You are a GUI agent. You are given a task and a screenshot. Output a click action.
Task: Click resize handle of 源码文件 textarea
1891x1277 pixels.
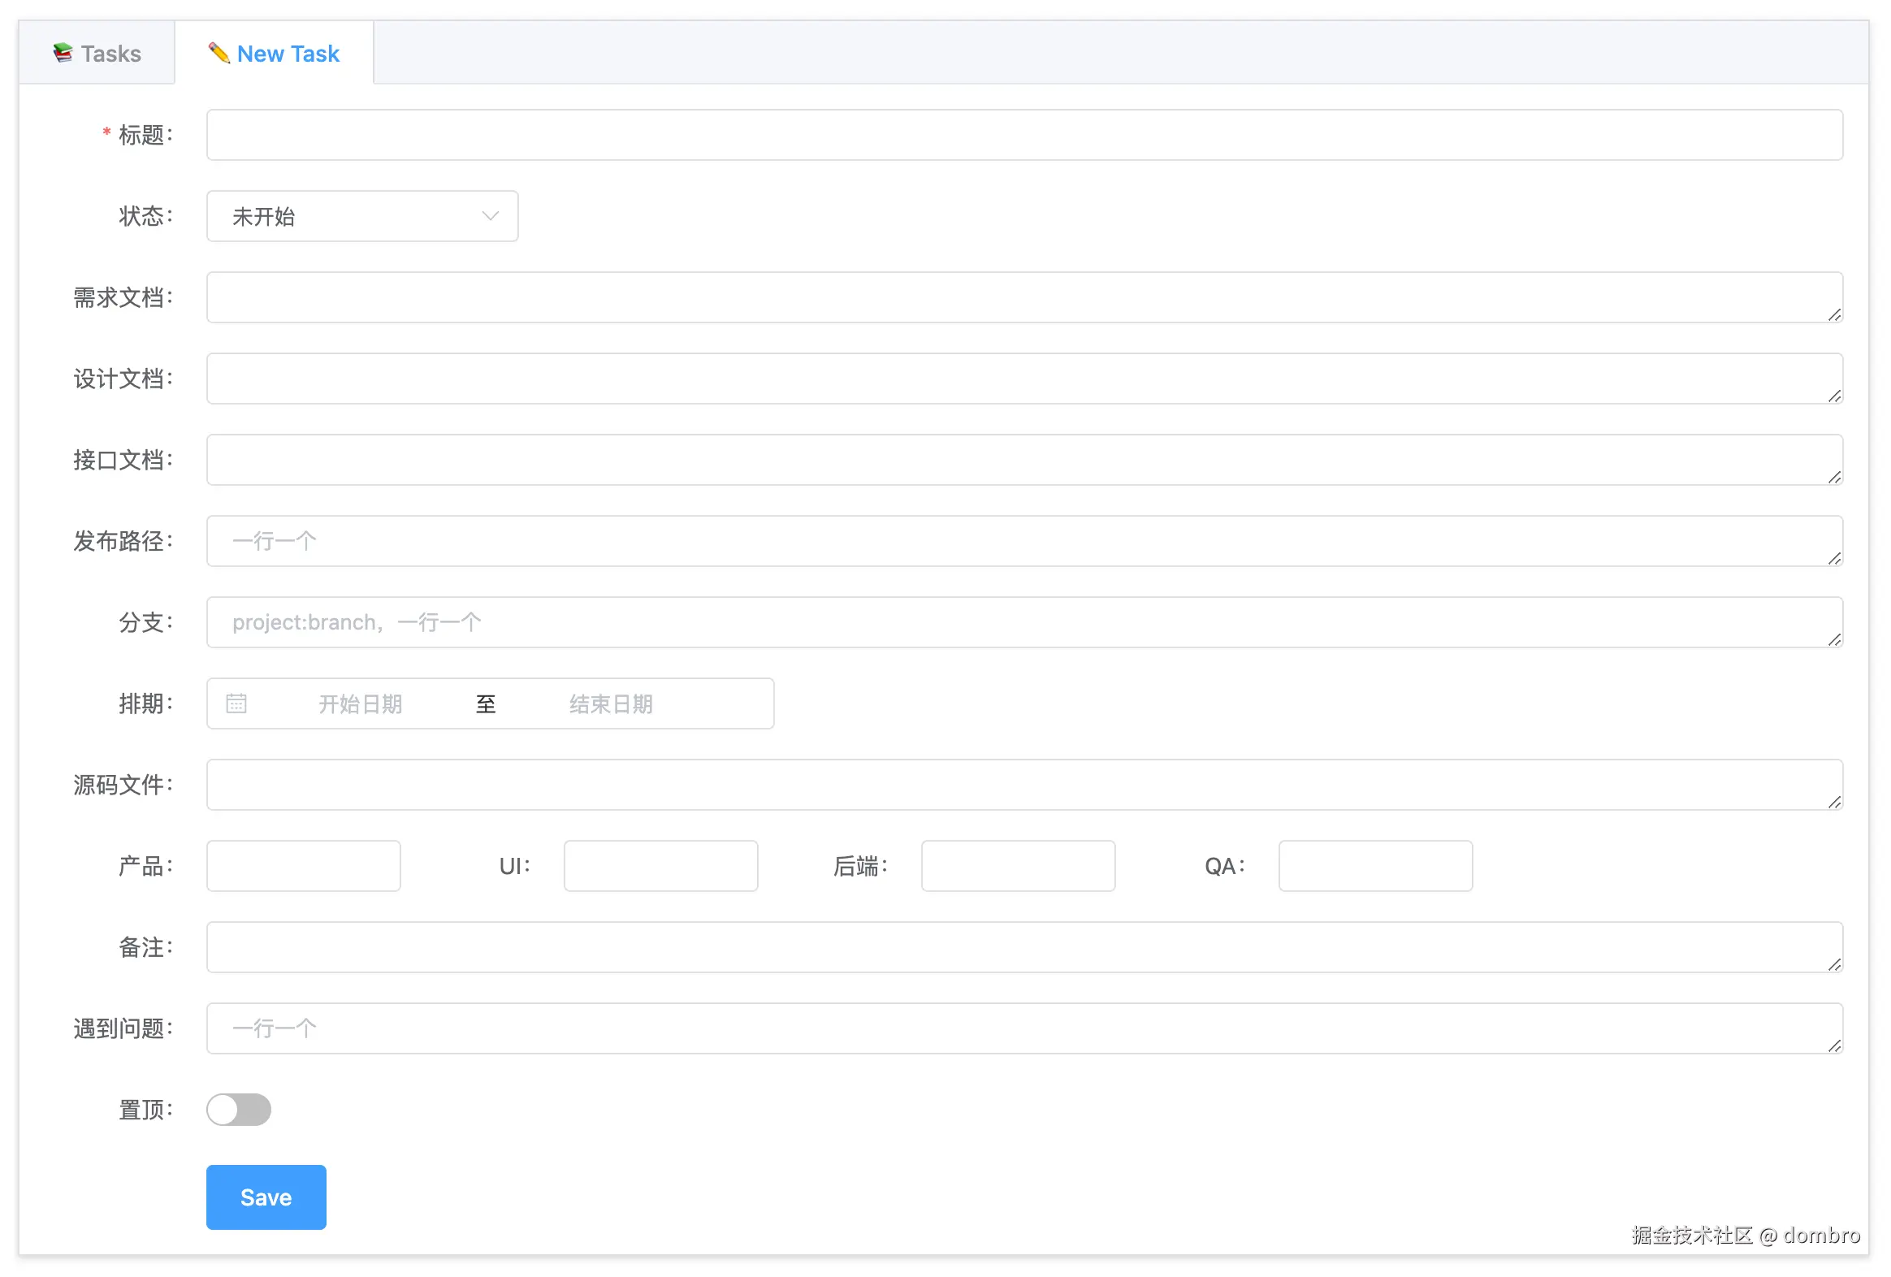pos(1834,803)
